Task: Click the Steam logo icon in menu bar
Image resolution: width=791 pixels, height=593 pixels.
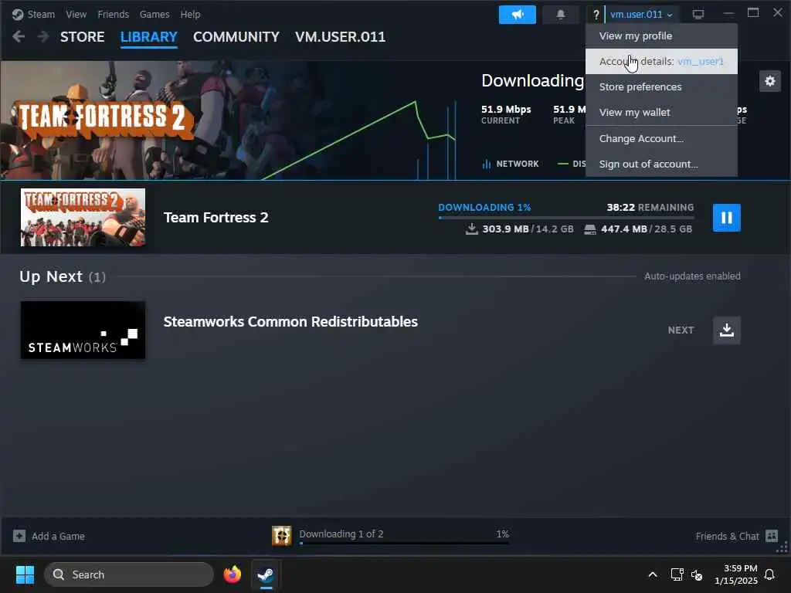Action: [18, 15]
